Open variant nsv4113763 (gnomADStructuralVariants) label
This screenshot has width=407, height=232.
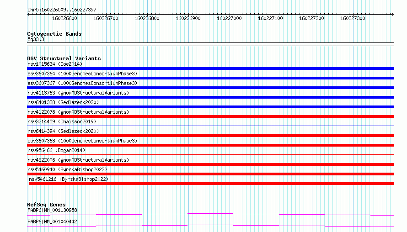(78, 93)
